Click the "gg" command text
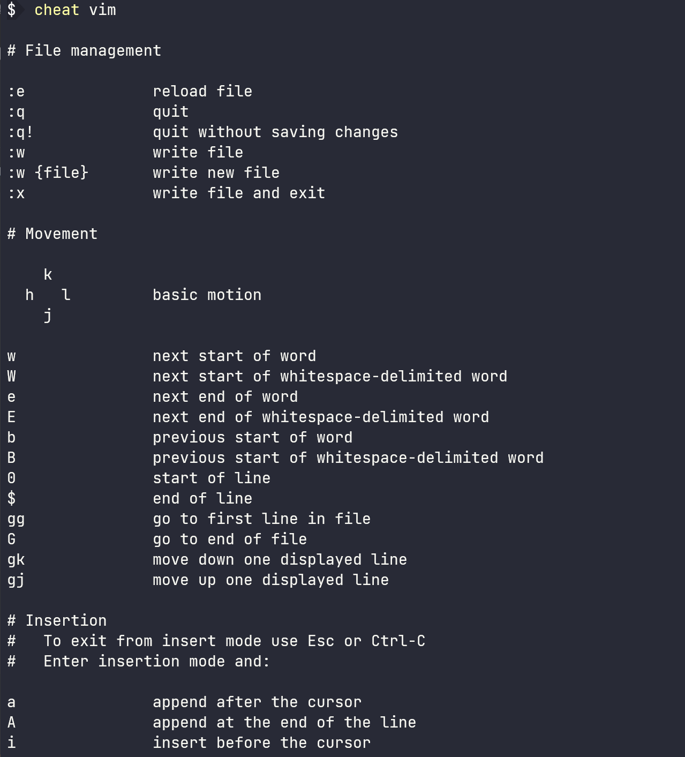 pos(16,519)
